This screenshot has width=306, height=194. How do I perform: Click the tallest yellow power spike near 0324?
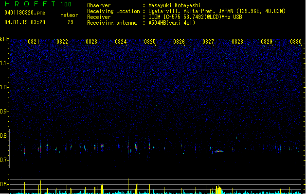coord(128,186)
